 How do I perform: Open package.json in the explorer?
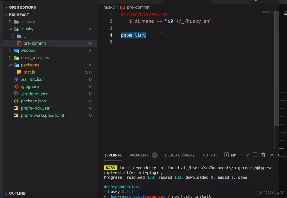pos(50,101)
